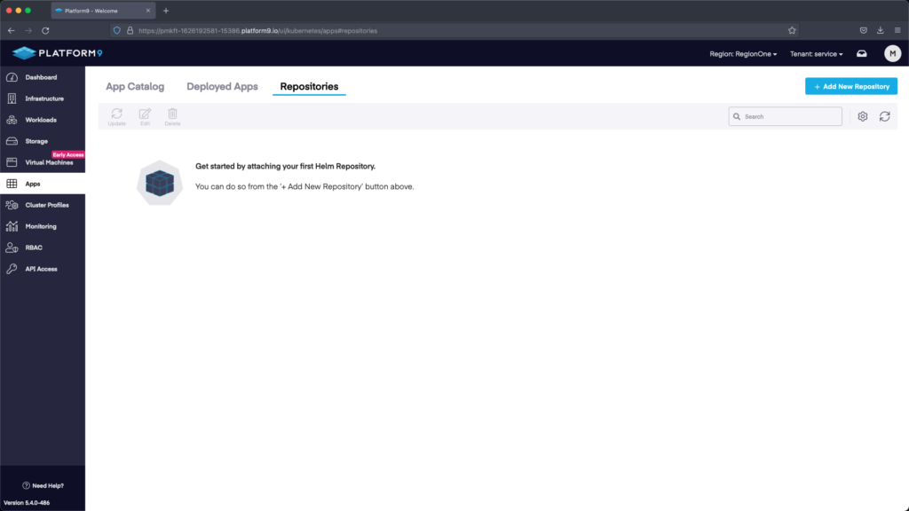Open the Pocket save icon
The image size is (909, 511).
[x=863, y=31]
